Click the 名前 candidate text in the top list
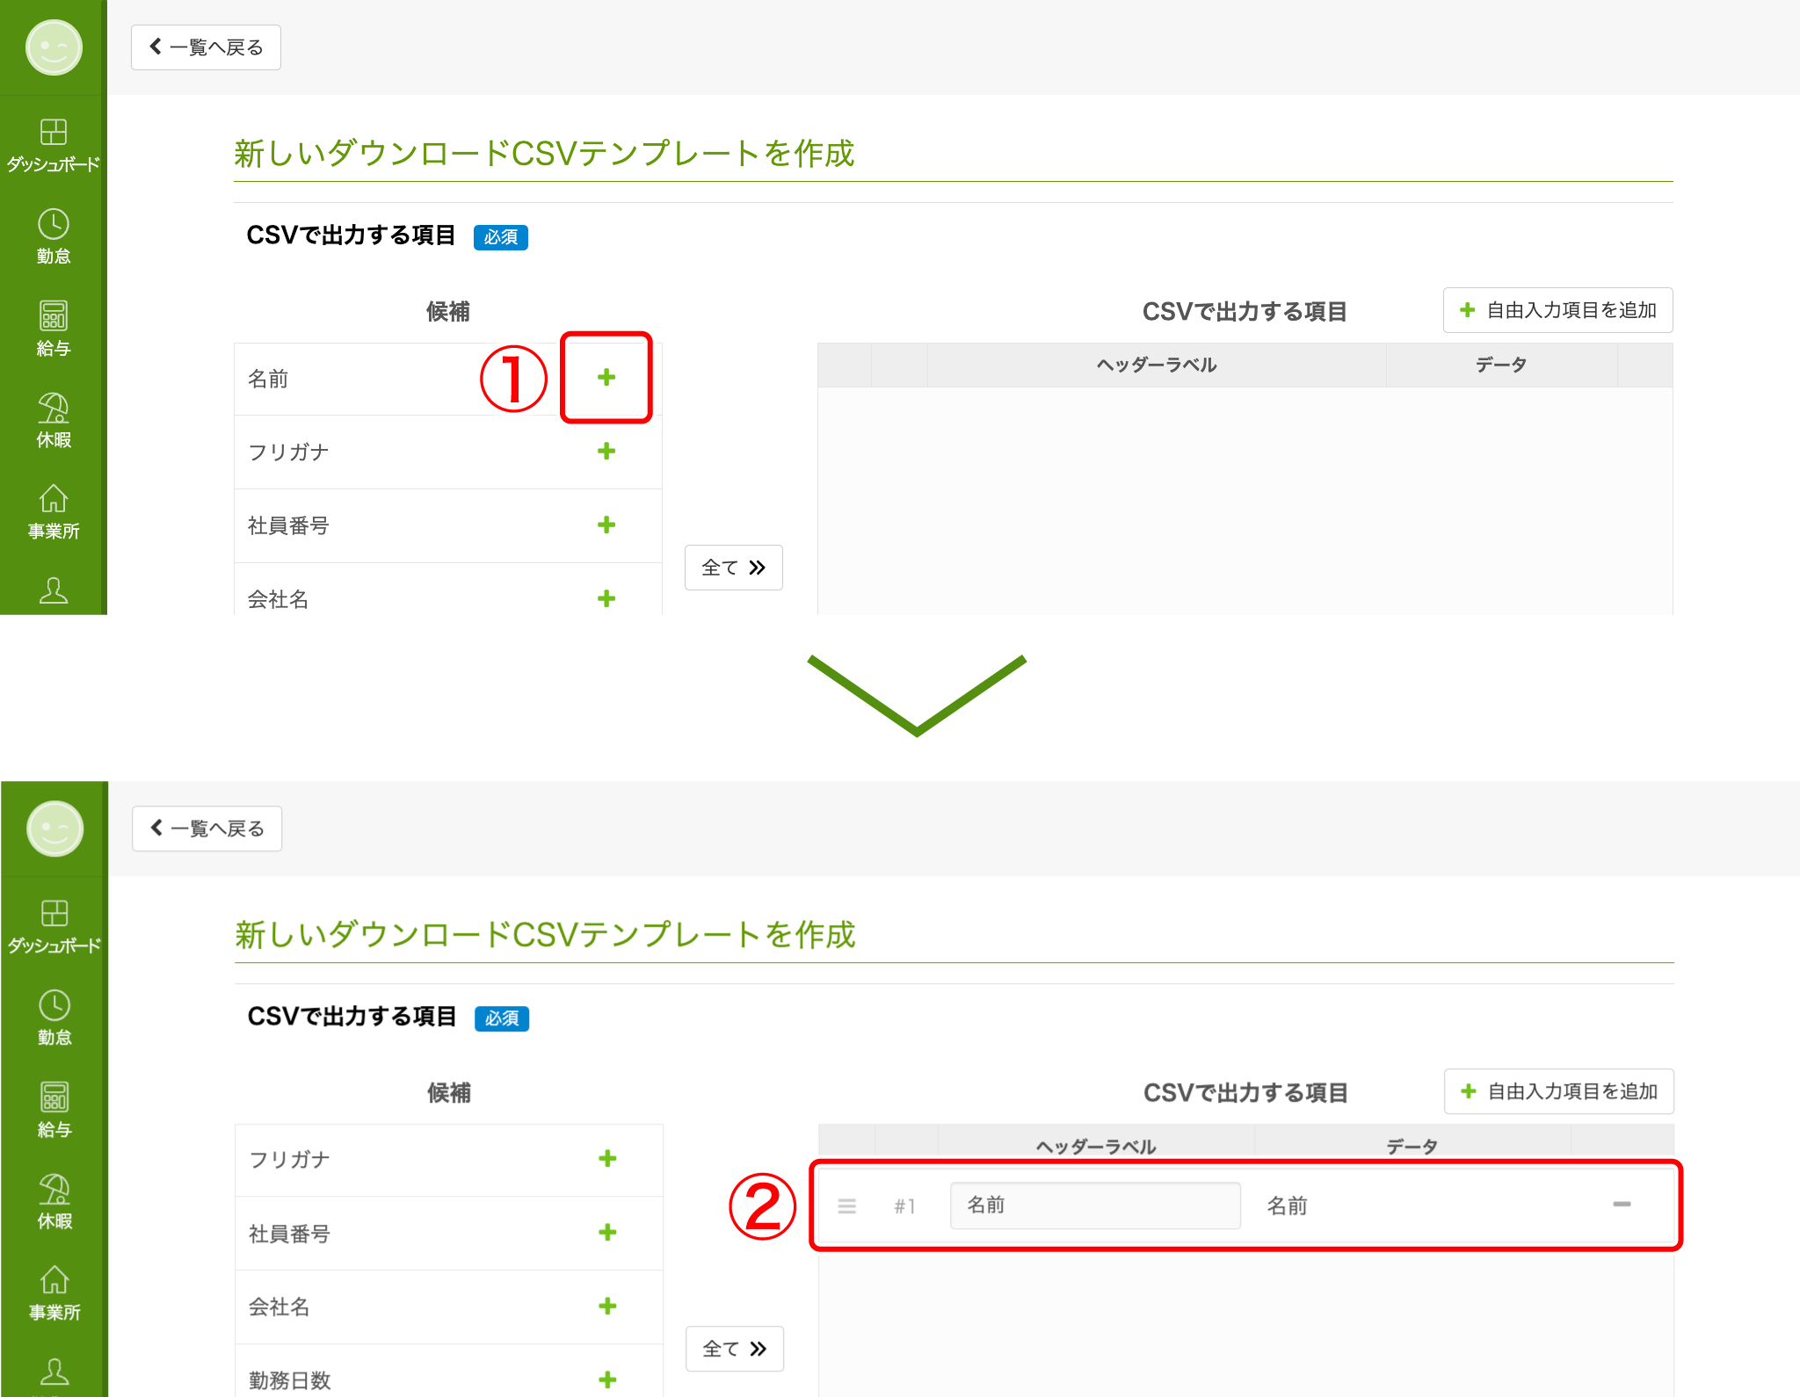The width and height of the screenshot is (1800, 1397). point(268,379)
